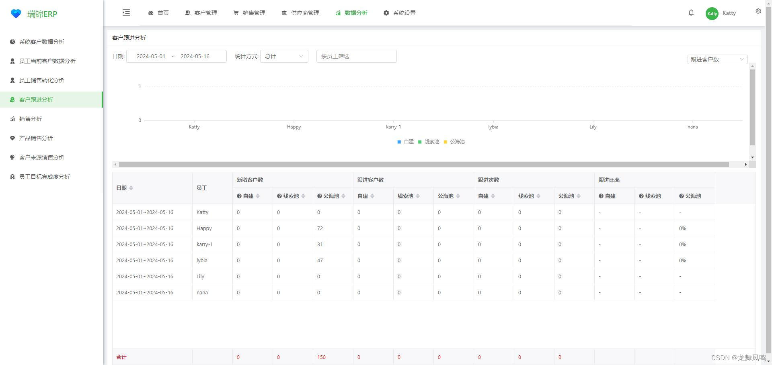This screenshot has width=772, height=365.
Task: Click the help icon beside 跟进比率 公海池
Action: (x=682, y=196)
